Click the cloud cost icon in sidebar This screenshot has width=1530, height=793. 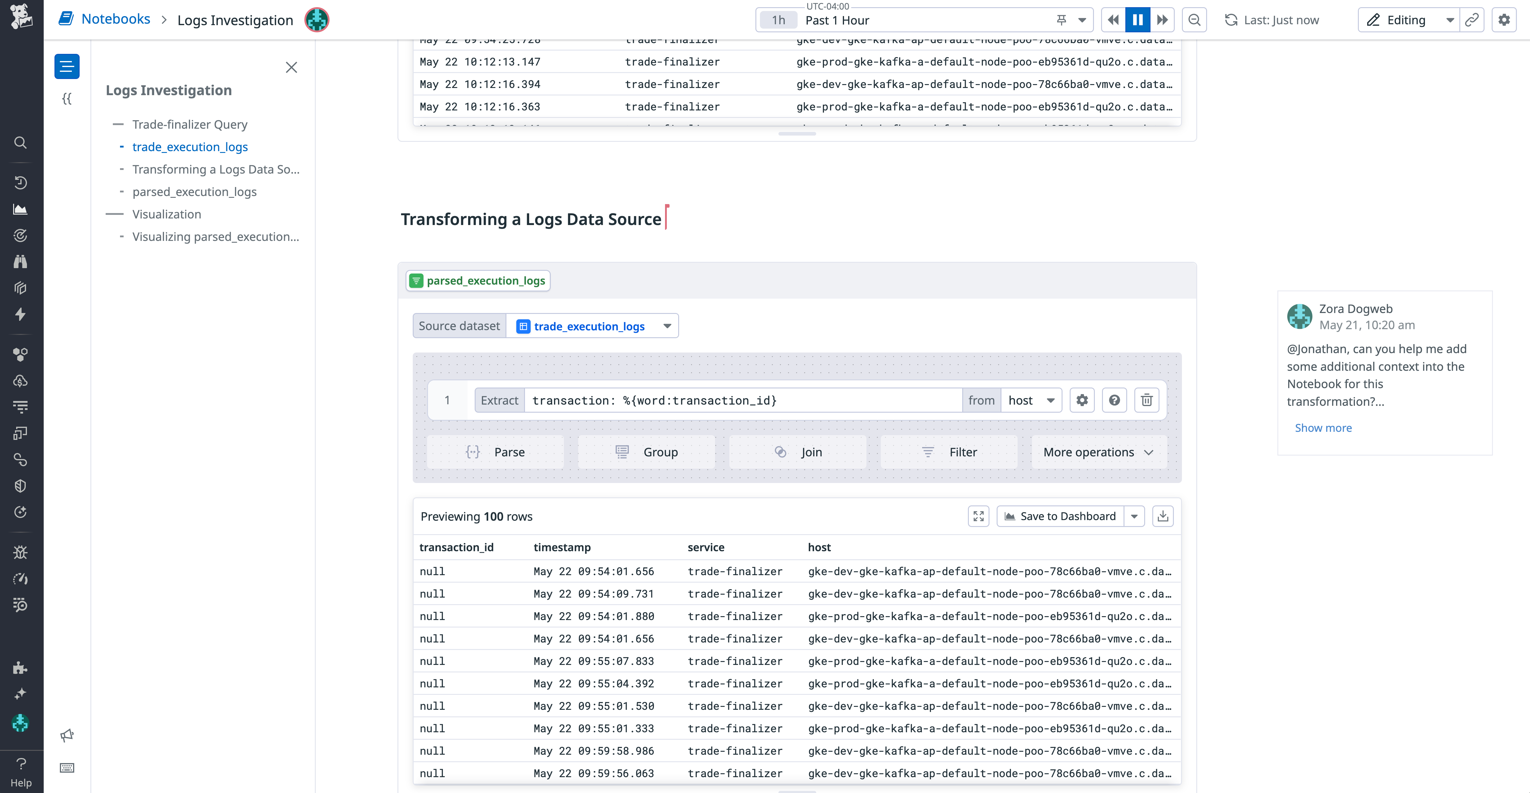[21, 381]
